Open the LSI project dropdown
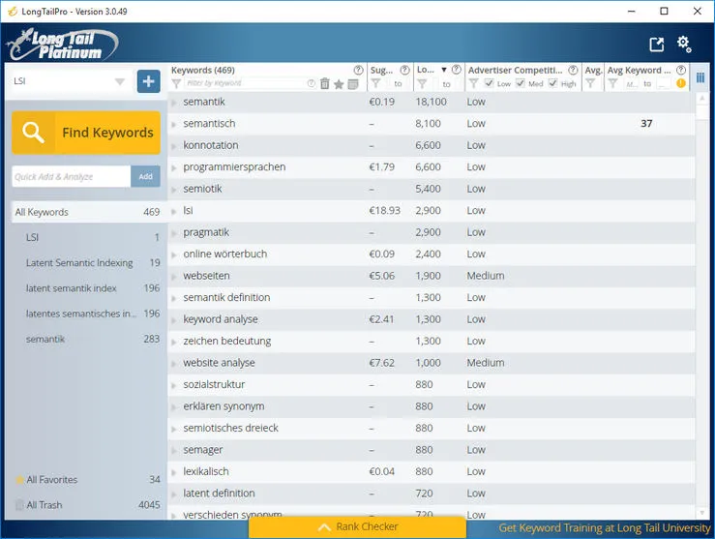 click(x=69, y=81)
